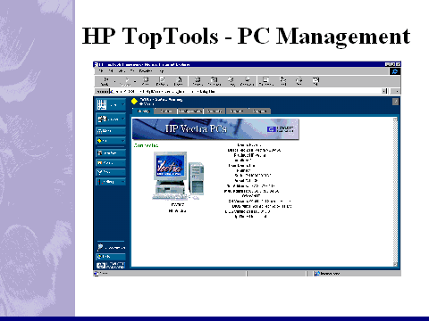Image resolution: width=429 pixels, height=321 pixels.
Task: Switch to the Configuration tab
Action: [190, 111]
